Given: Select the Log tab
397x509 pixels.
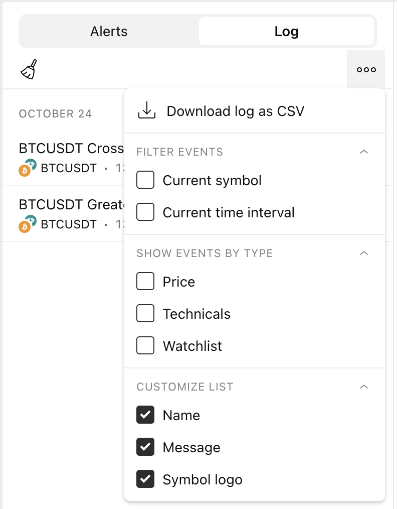Looking at the screenshot, I should (286, 32).
